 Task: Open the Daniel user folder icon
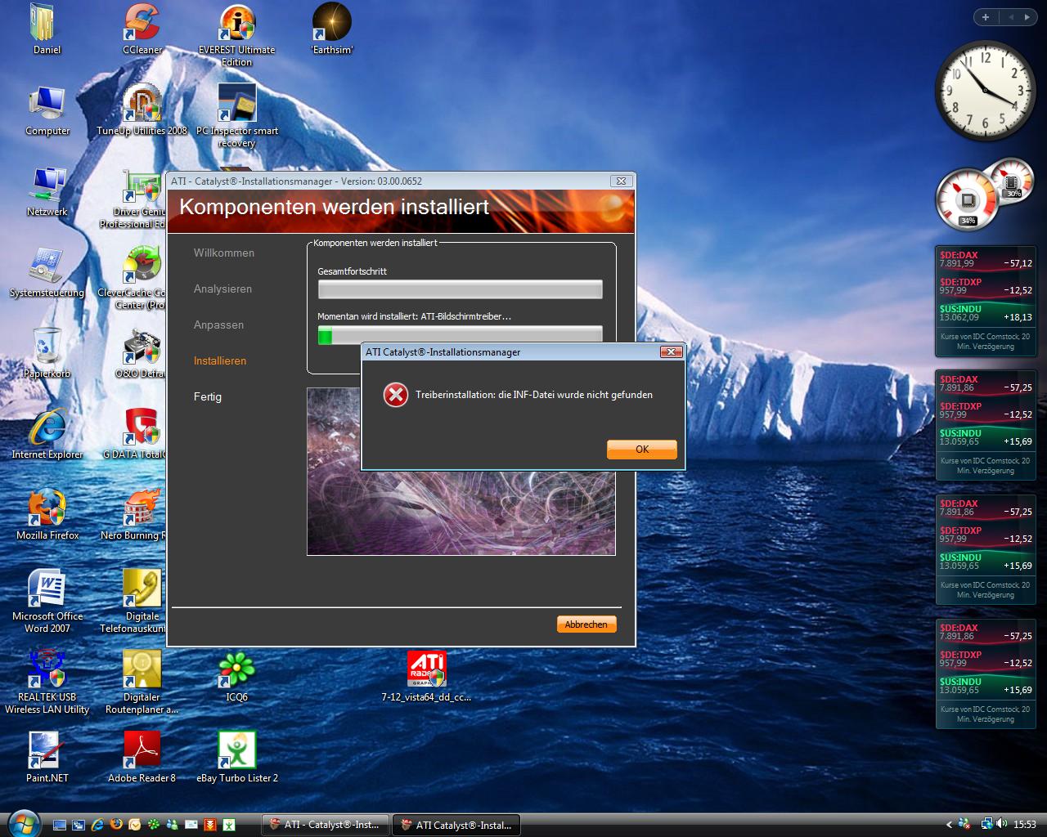[47, 29]
